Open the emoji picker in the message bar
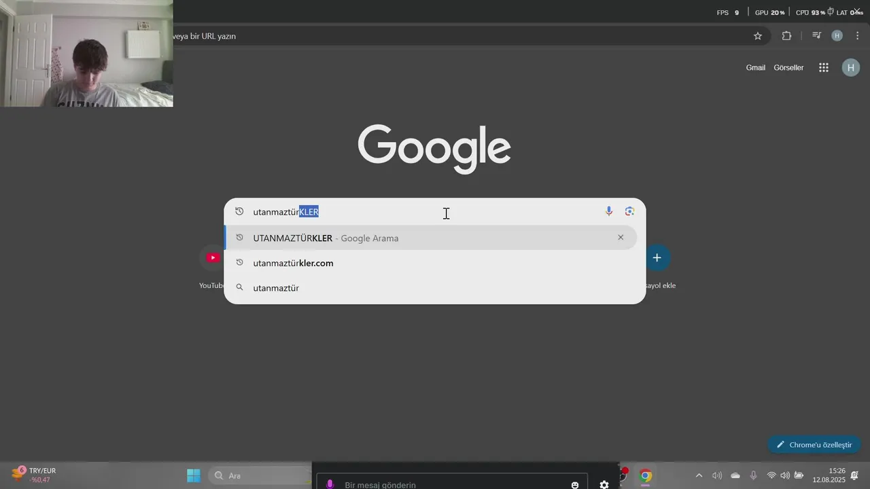This screenshot has height=489, width=870. pos(575,485)
